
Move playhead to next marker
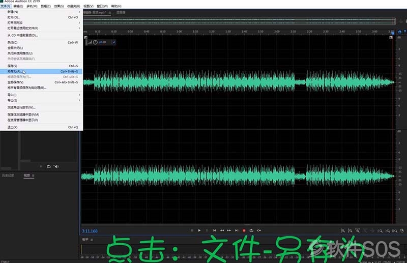(237, 230)
